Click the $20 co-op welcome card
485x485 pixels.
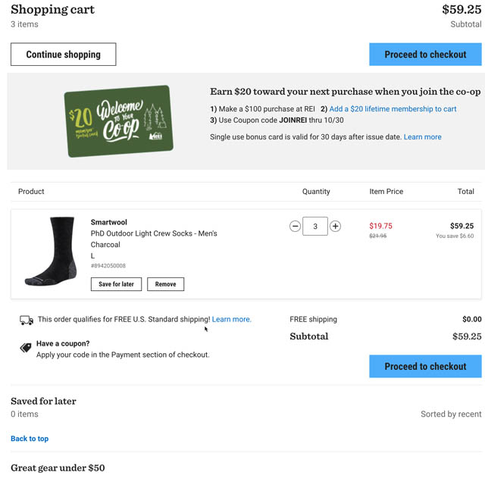[x=118, y=120]
